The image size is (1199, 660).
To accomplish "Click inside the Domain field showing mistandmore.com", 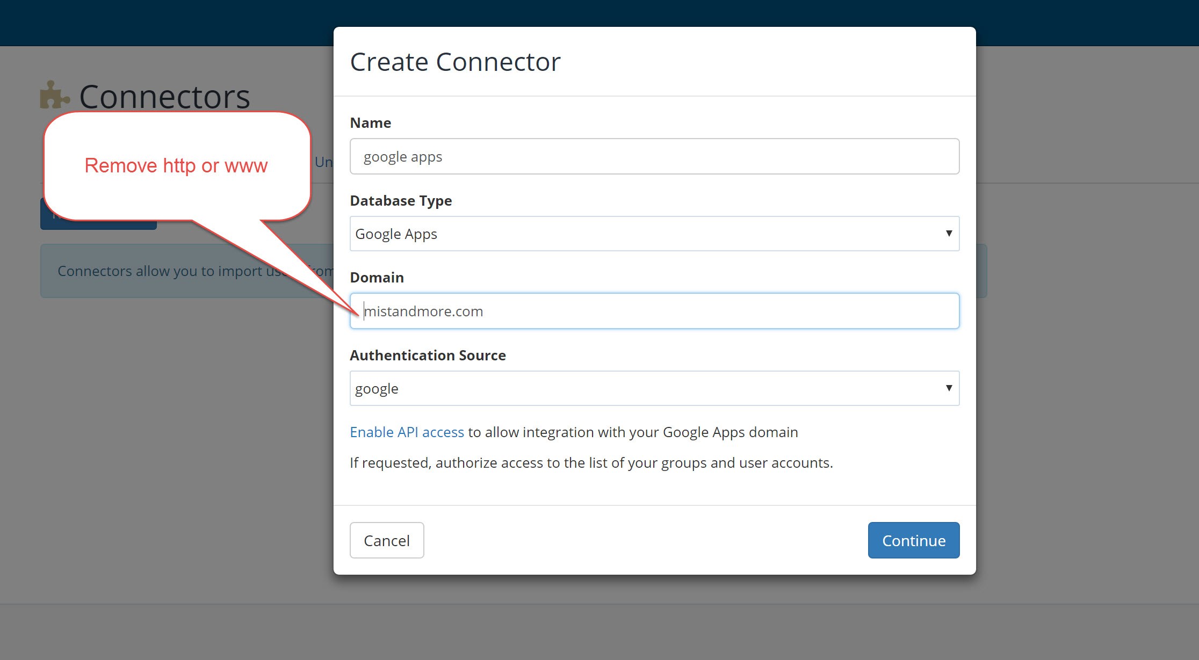I will [x=654, y=310].
